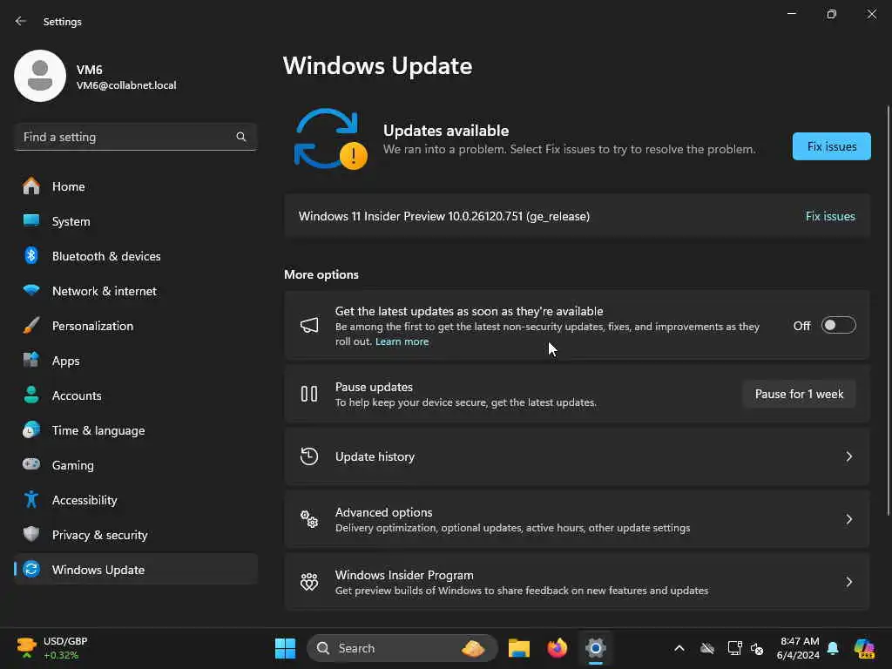892x669 pixels.
Task: Click the Accessibility figure icon
Action: click(x=31, y=499)
